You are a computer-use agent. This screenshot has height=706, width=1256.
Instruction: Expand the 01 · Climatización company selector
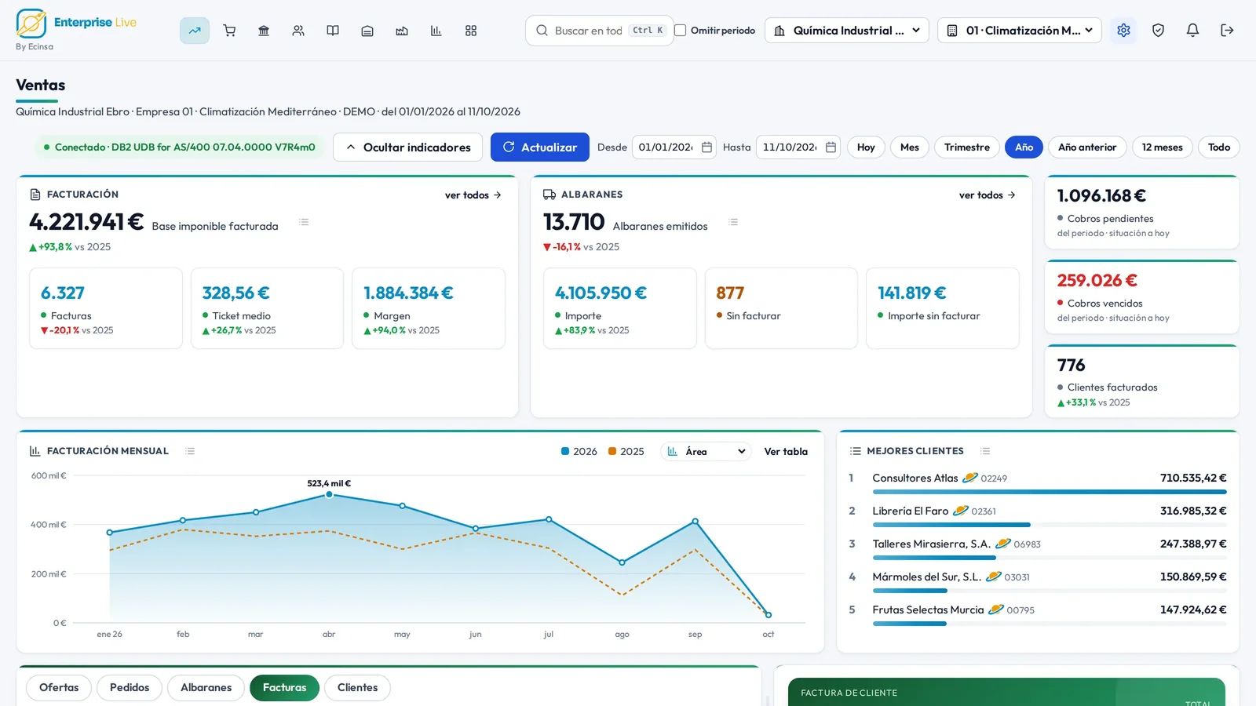pyautogui.click(x=1020, y=31)
